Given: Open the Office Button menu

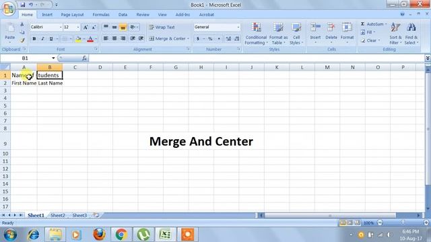Looking at the screenshot, I should [8, 8].
